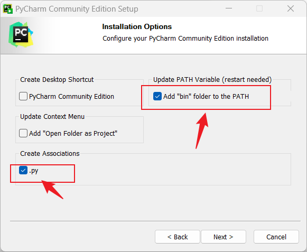This screenshot has height=252, width=307.
Task: Click the PyCharm icon in the title bar
Action: (x=8, y=9)
